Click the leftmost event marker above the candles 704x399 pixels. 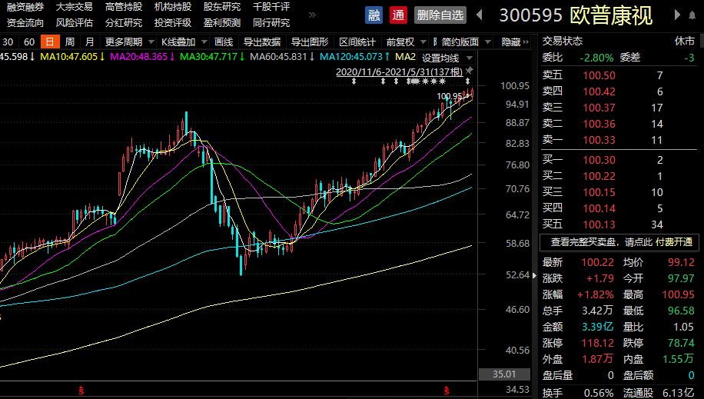pyautogui.click(x=354, y=81)
